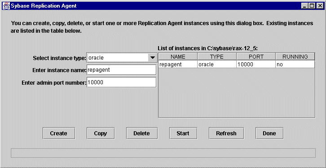Sort by the NAME column header
This screenshot has width=326, height=168.
(178, 57)
